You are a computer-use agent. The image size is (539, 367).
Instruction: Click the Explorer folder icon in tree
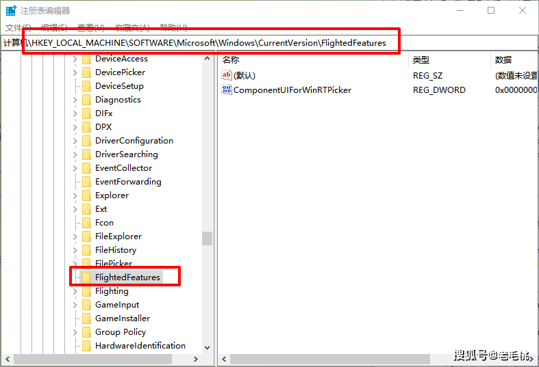click(86, 195)
